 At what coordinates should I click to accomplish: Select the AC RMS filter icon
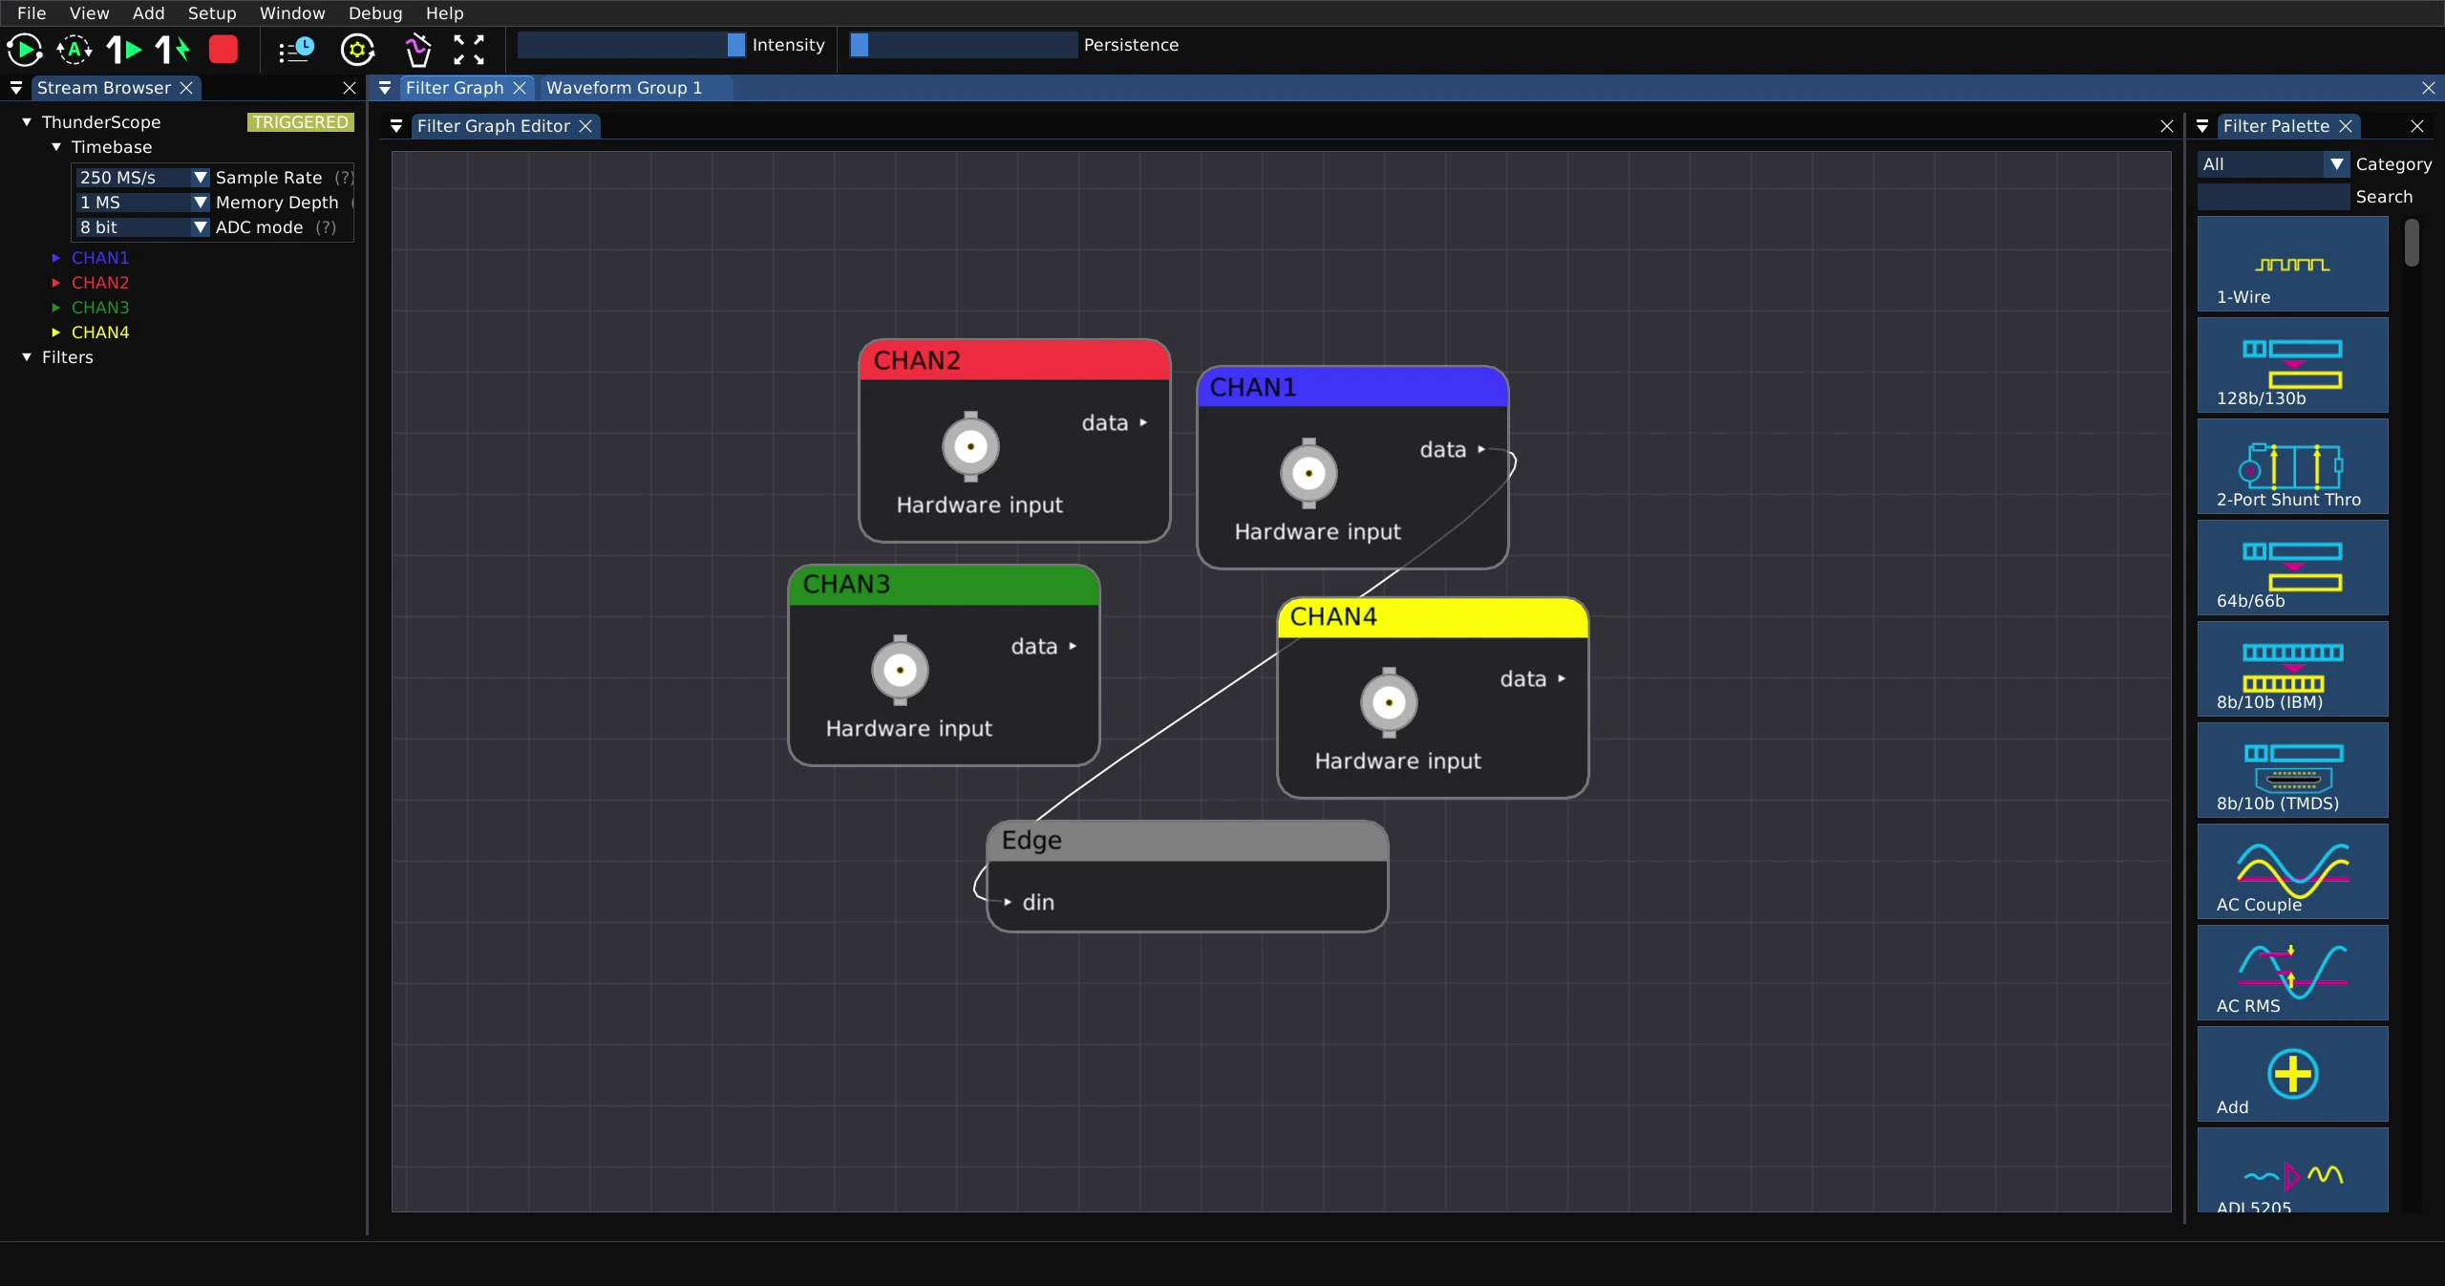(x=2292, y=973)
